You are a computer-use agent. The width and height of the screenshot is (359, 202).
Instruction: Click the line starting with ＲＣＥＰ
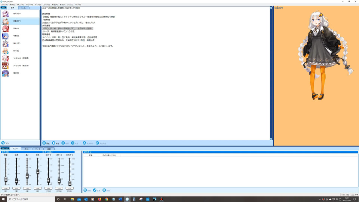tap(70, 37)
